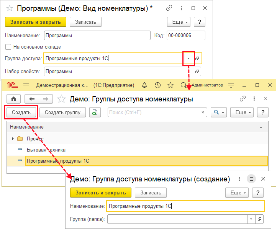Add Программы window to favorites star

[10, 8]
